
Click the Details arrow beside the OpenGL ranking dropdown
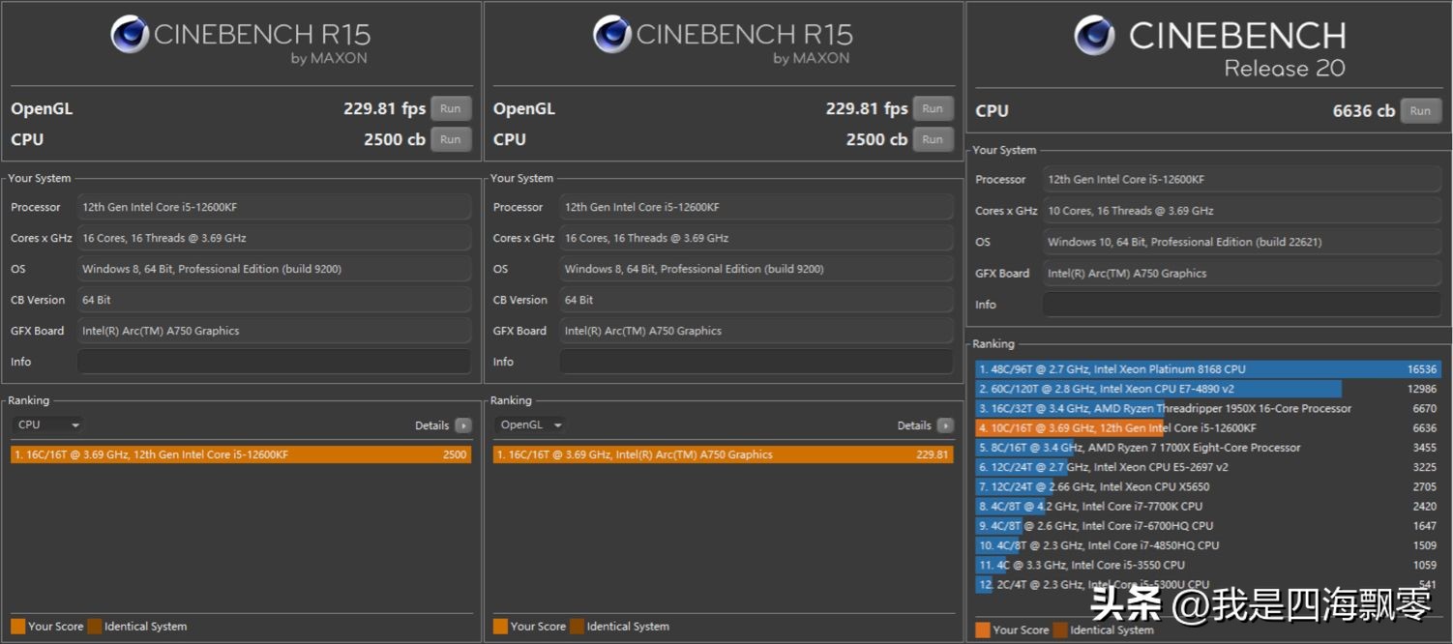pyautogui.click(x=945, y=425)
